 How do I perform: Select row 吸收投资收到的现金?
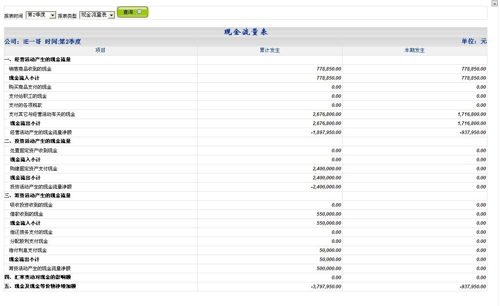tap(245, 205)
